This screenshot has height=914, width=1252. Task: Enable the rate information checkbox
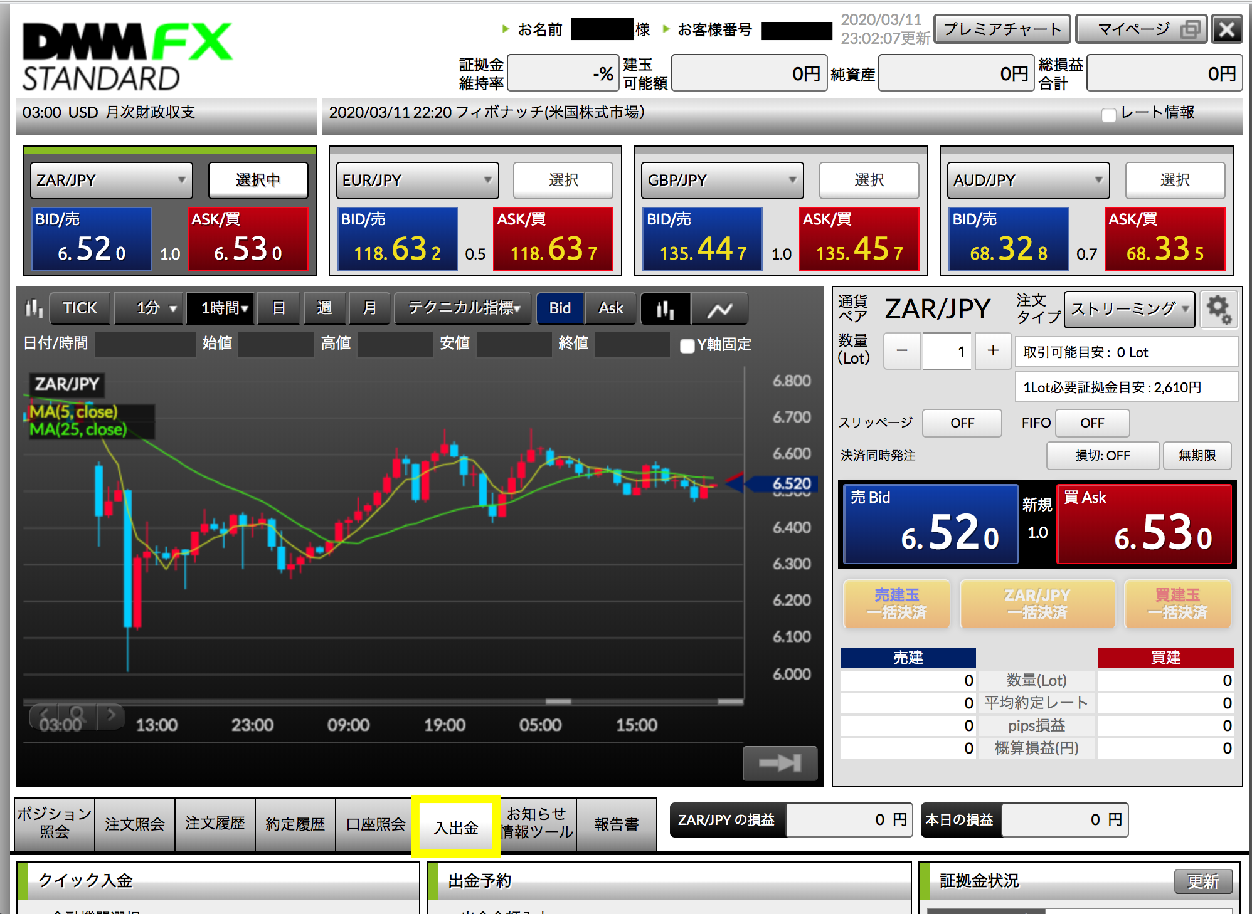[1108, 115]
